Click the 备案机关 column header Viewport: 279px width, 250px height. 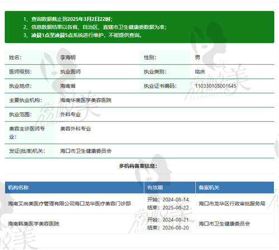click(x=209, y=187)
